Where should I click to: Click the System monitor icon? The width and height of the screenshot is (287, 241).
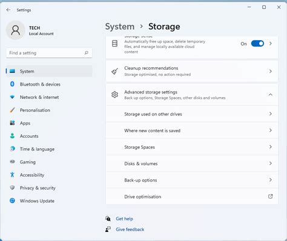point(12,71)
